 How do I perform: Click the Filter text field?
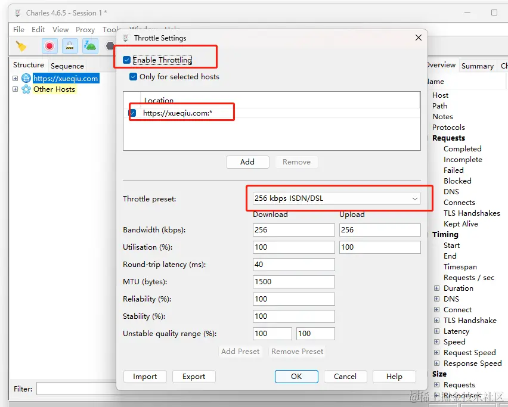pos(76,389)
